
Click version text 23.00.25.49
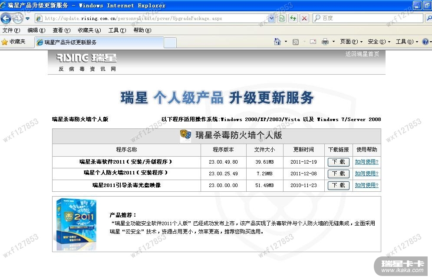point(223,174)
